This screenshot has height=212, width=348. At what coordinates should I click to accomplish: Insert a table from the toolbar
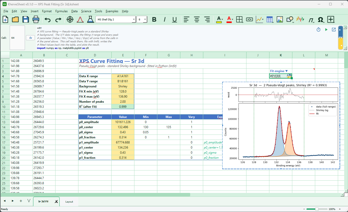tap(270, 20)
